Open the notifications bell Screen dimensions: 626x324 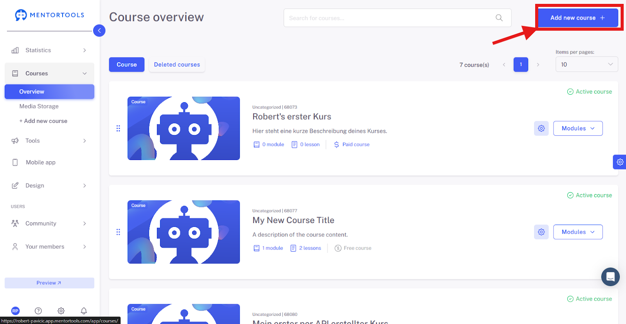[84, 311]
